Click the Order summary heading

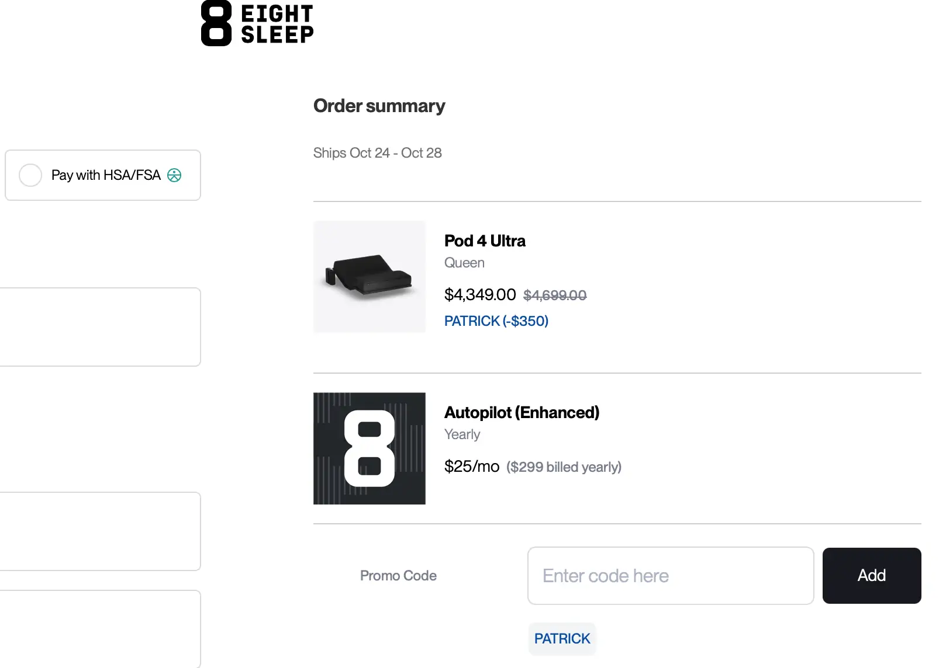[379, 106]
